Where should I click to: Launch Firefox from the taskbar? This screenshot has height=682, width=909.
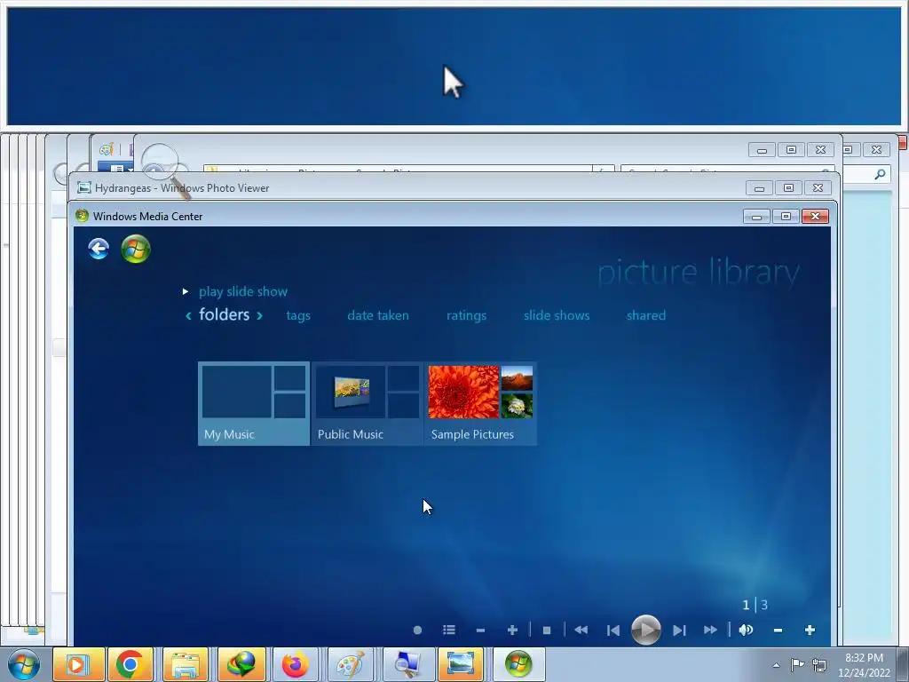(295, 664)
